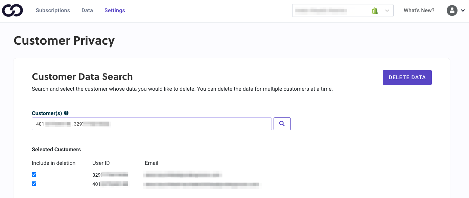This screenshot has height=198, width=469.
Task: Uncheck deletion checkbox for user 329
Action: point(34,175)
